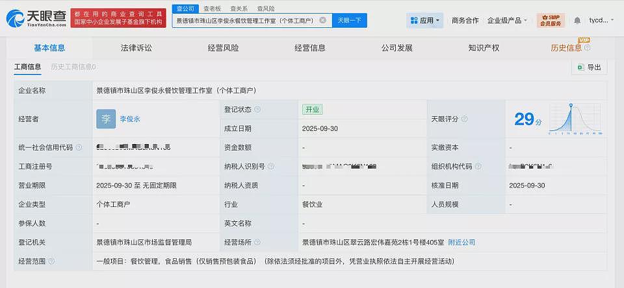
Task: Click the 经营范围 description text
Action: tap(276, 261)
